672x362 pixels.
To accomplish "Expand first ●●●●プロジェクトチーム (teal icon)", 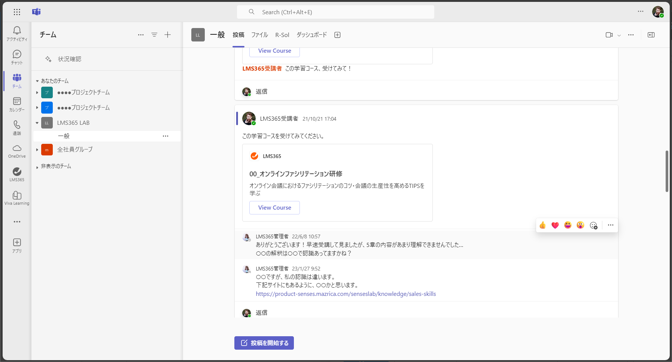I will click(x=37, y=92).
